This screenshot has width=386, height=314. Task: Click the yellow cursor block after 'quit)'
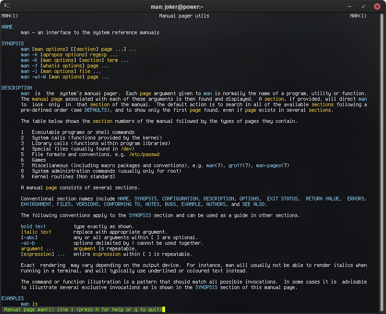[163, 309]
